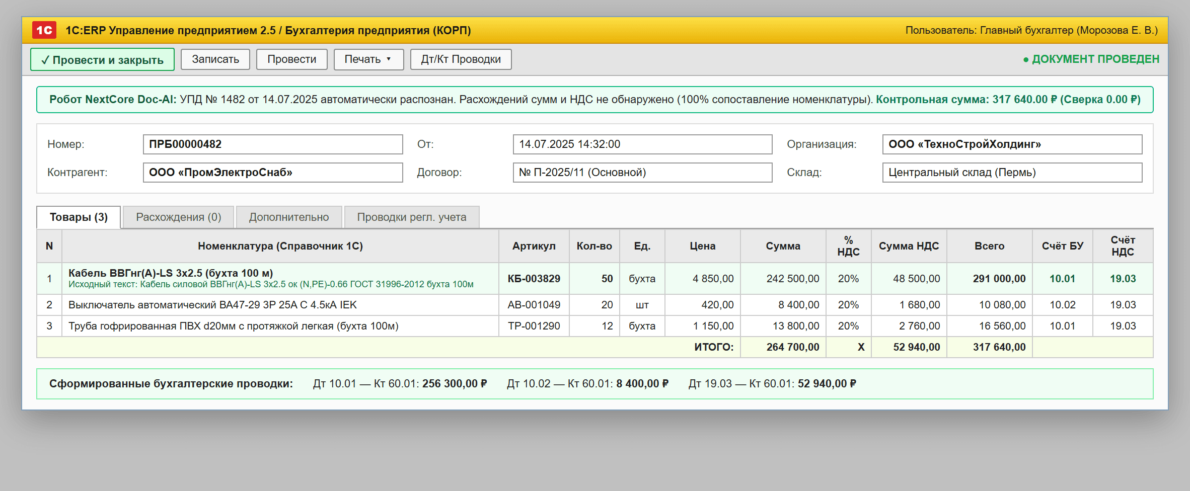Click article cell АВ-001049
This screenshot has width=1190, height=491.
tap(534, 305)
